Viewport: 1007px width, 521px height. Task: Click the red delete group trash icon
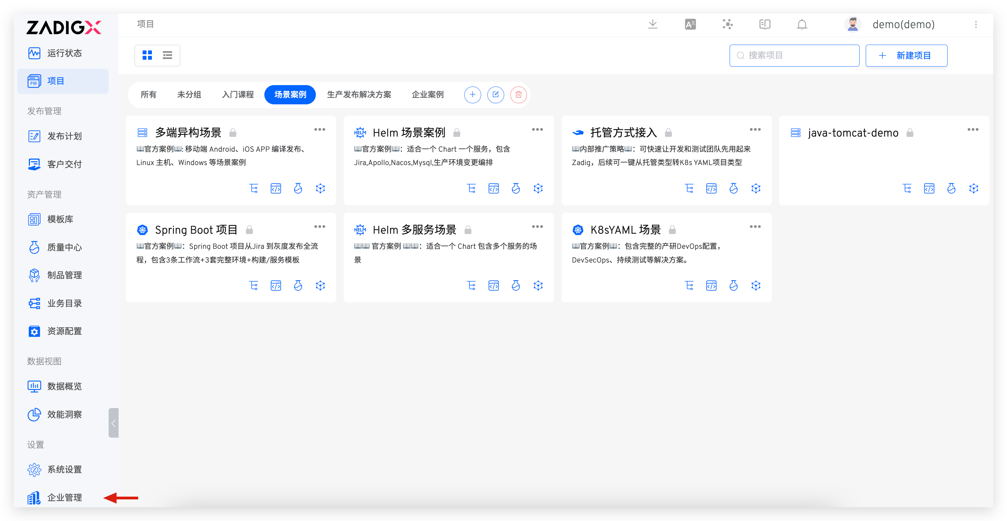tap(518, 94)
